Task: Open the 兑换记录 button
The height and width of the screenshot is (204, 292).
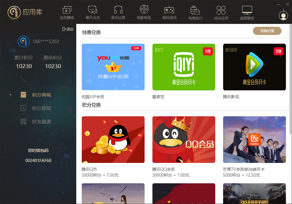Action: [x=267, y=31]
